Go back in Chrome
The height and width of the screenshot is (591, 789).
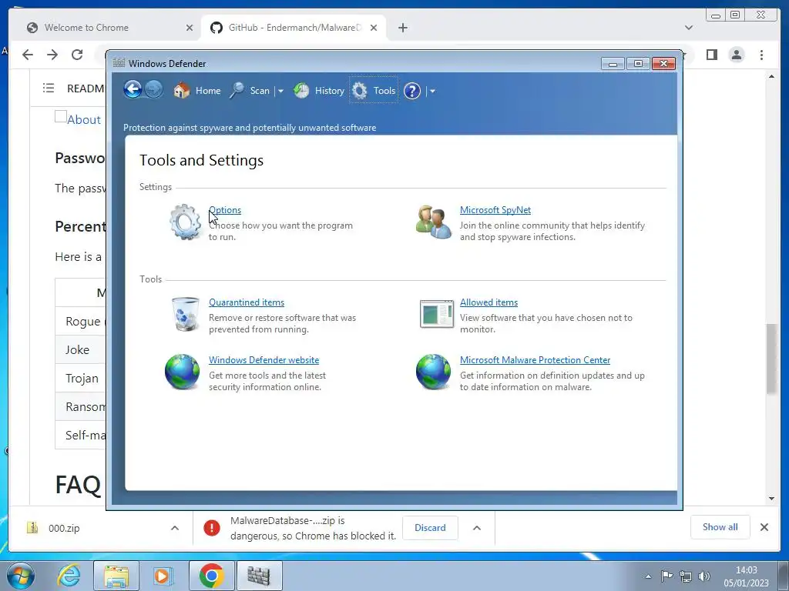(x=28, y=55)
